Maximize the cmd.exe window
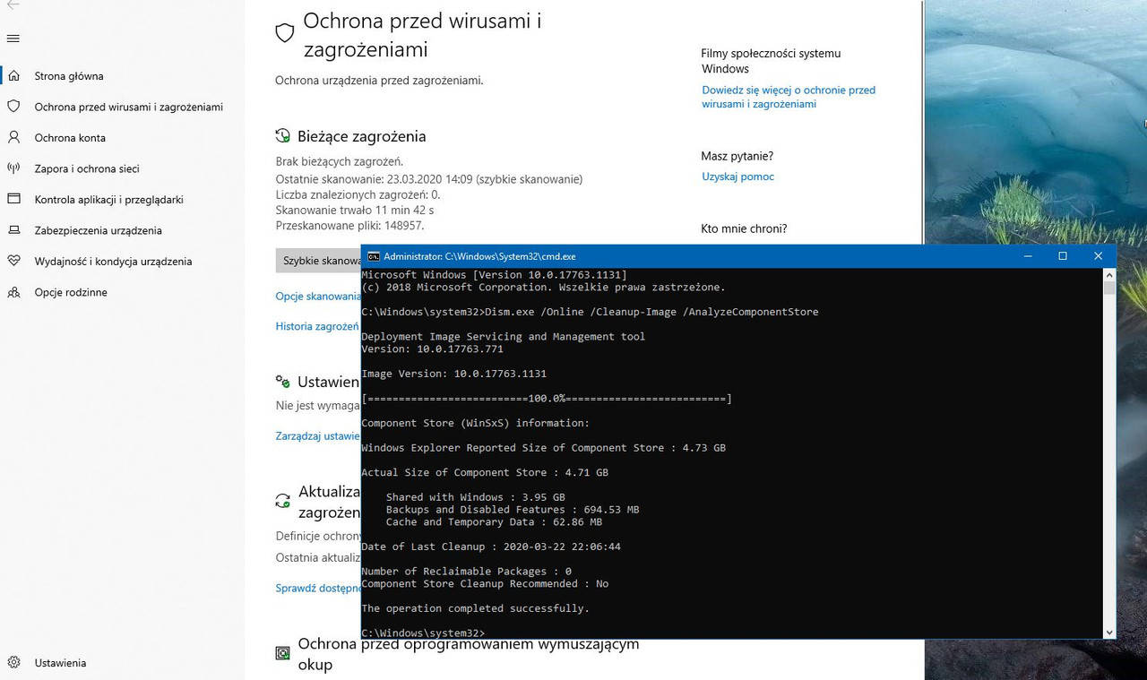 [x=1063, y=256]
